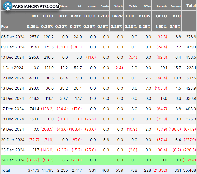
Task: Click FBTC total value 11,793
Action: (x=48, y=170)
